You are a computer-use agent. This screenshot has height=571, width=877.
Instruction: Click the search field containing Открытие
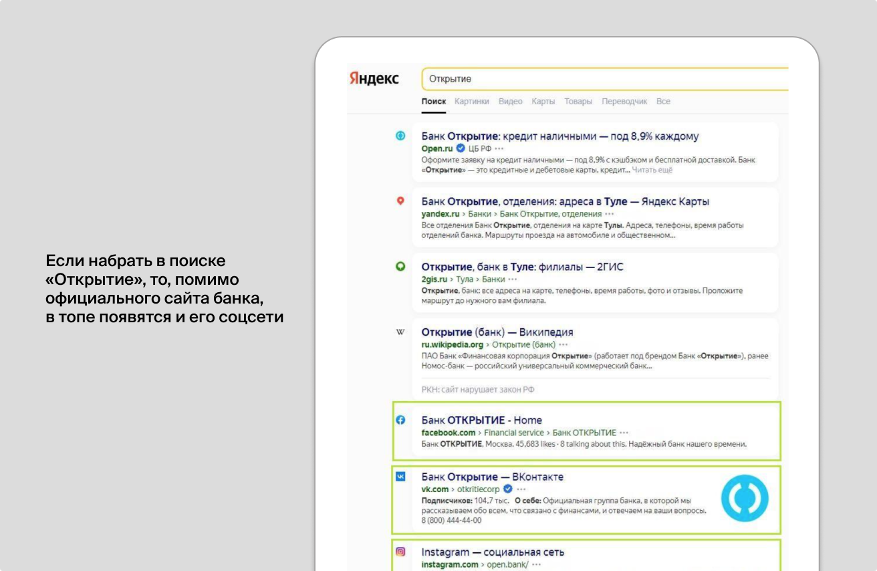(x=605, y=79)
